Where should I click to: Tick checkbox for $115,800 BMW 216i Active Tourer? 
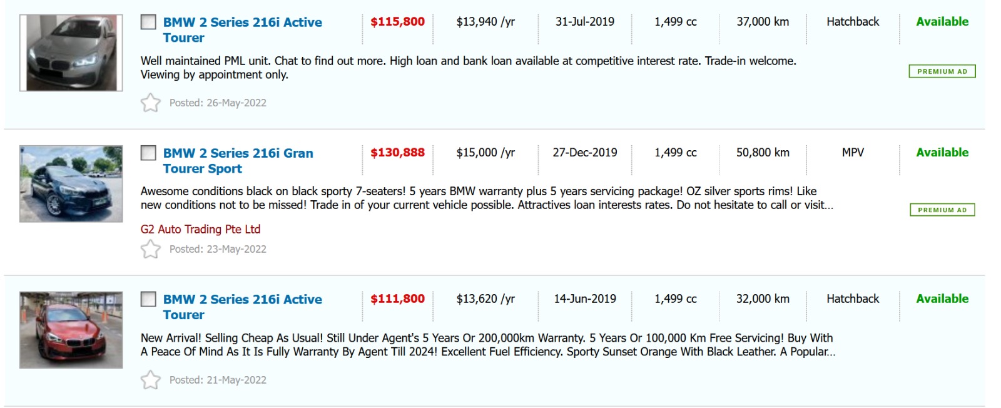148,22
